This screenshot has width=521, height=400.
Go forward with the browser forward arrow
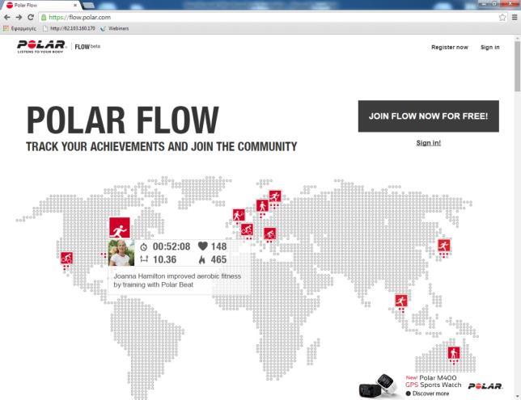pyautogui.click(x=19, y=17)
